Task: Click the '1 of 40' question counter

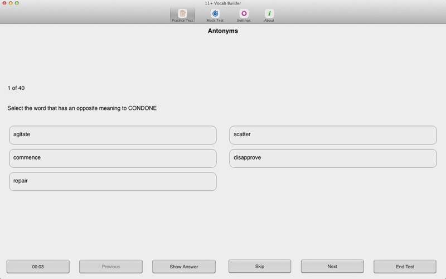Action: (x=16, y=88)
